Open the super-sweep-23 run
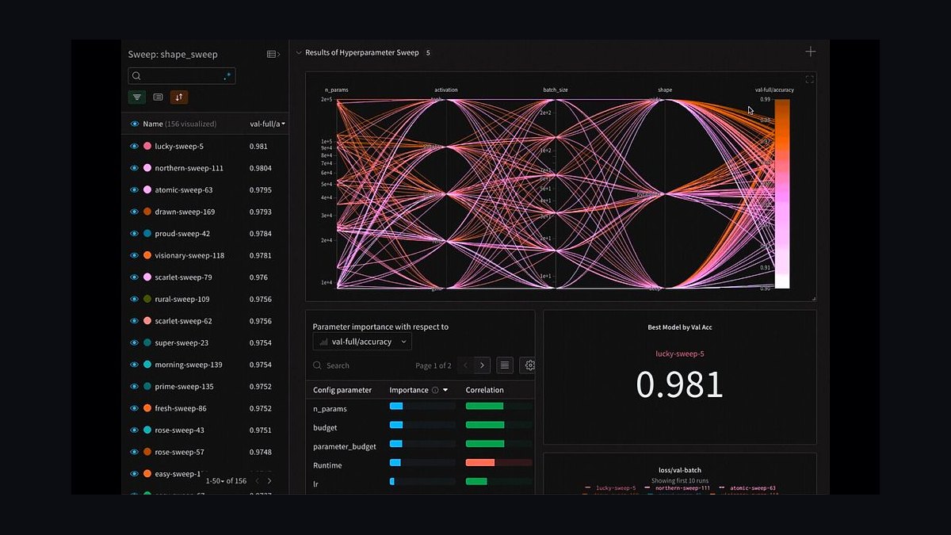 (x=181, y=342)
